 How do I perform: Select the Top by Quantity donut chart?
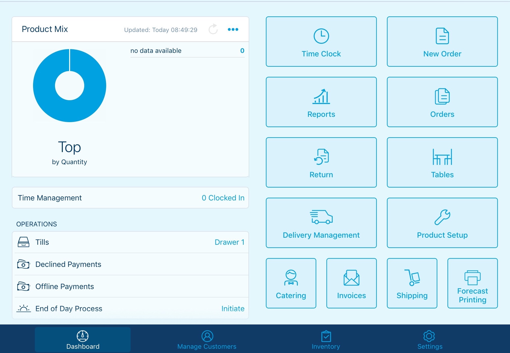pyautogui.click(x=69, y=86)
